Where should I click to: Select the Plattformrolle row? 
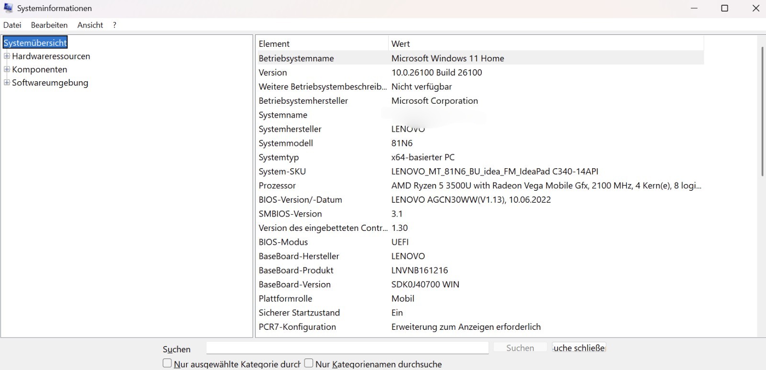[480, 298]
